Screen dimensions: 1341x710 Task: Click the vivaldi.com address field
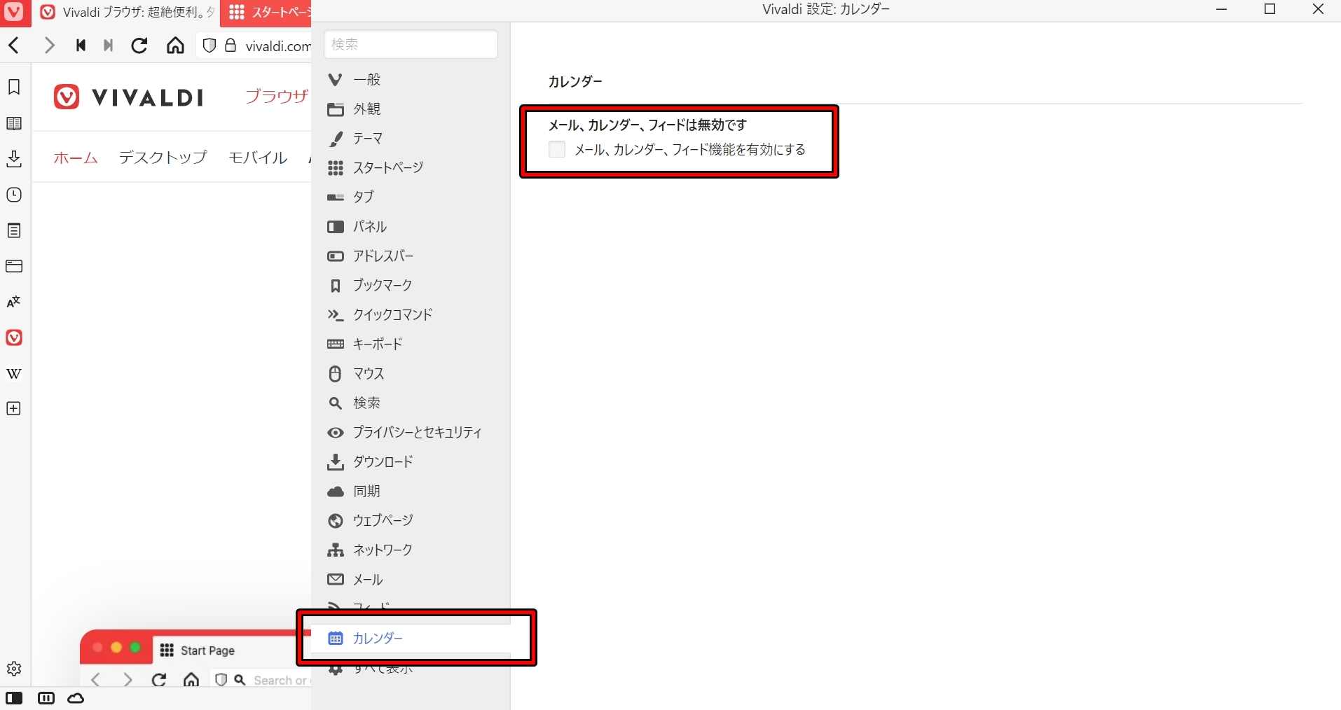point(277,46)
